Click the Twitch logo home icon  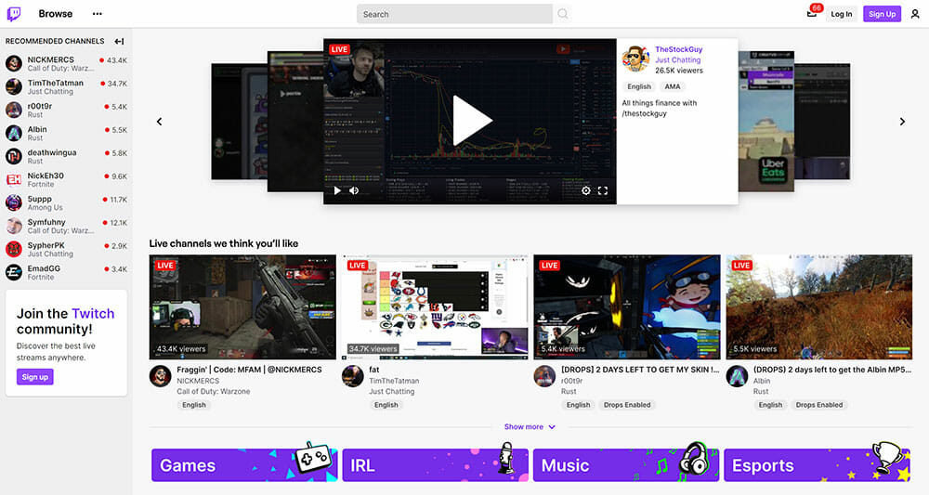tap(14, 14)
